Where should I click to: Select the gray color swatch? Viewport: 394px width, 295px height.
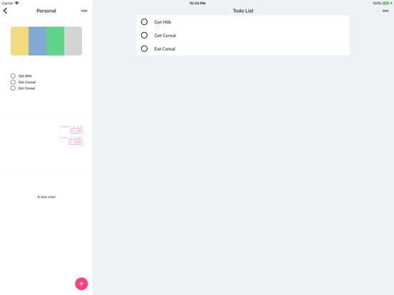click(x=73, y=41)
